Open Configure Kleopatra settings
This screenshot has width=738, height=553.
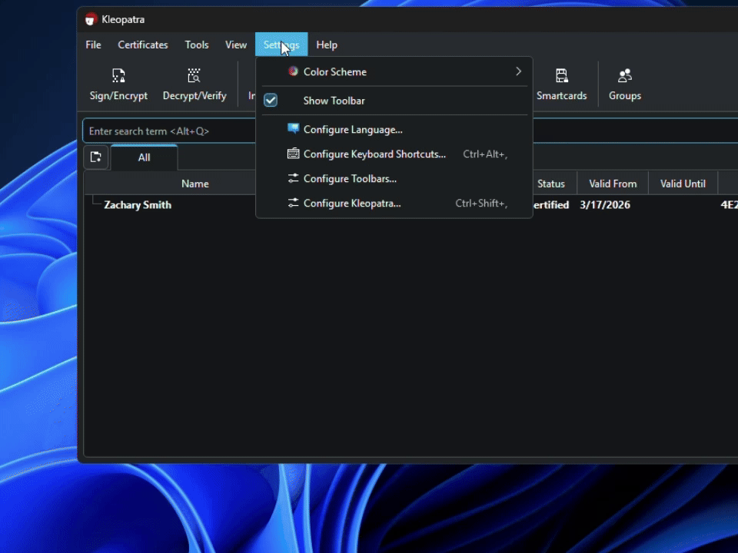tap(351, 203)
